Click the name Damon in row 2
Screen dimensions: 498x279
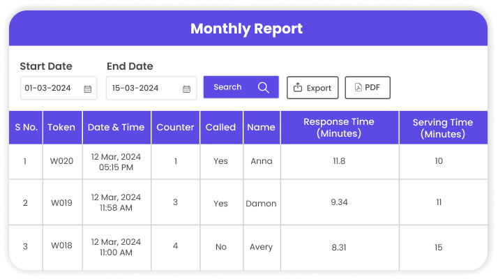click(261, 204)
